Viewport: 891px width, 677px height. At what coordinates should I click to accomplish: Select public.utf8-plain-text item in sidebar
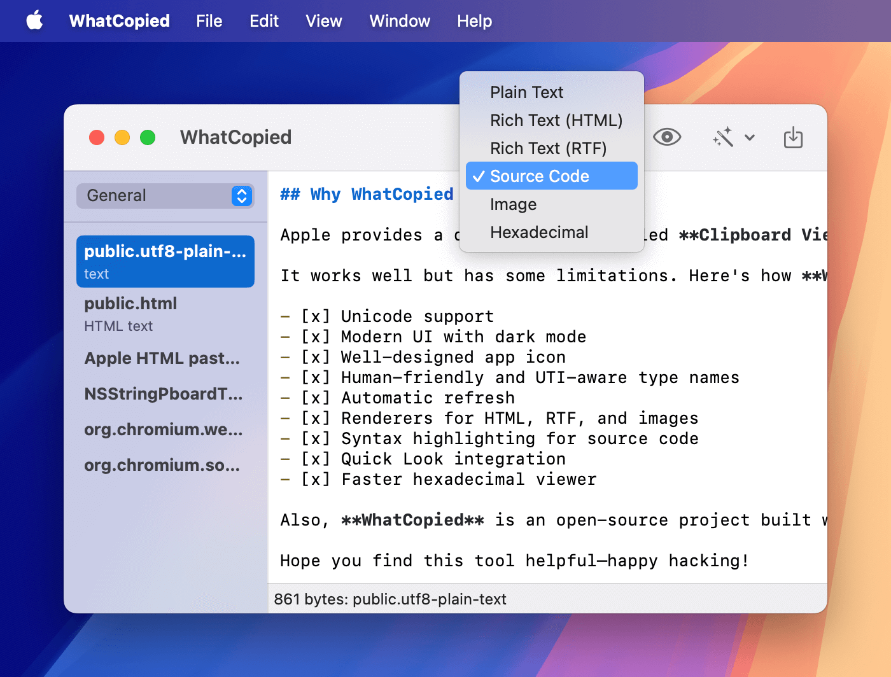tap(165, 262)
